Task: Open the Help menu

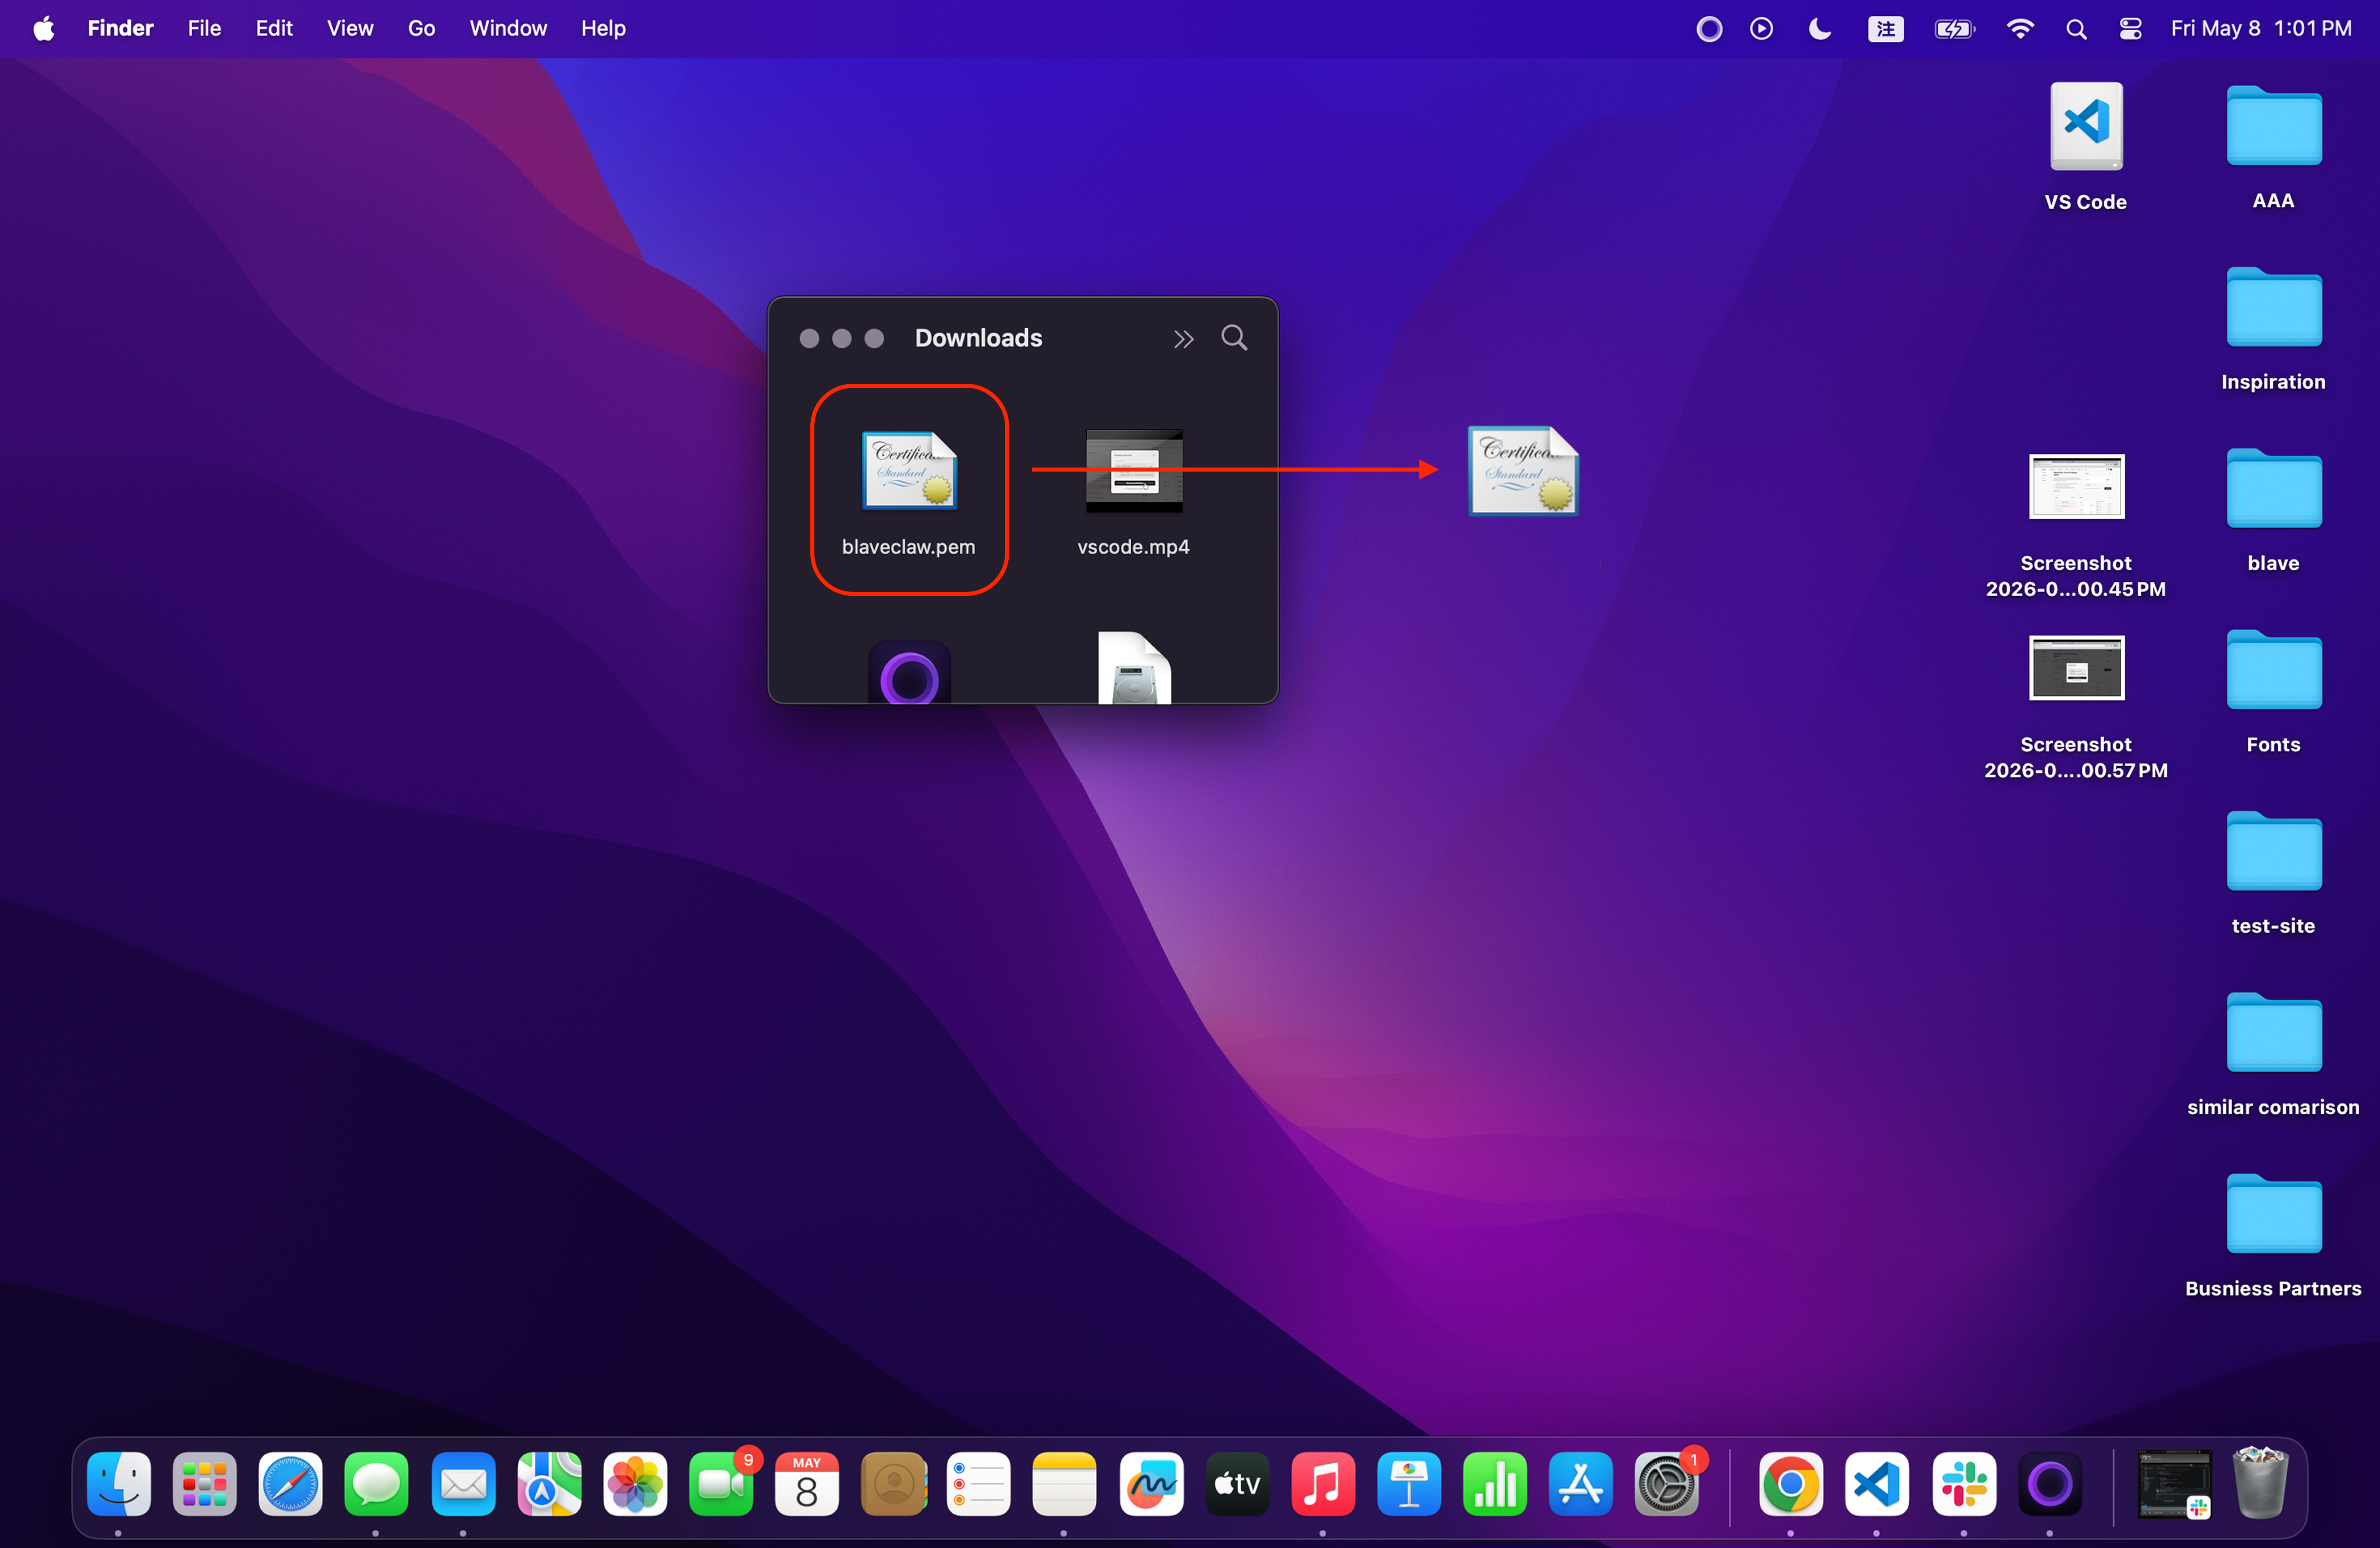Action: (x=603, y=29)
